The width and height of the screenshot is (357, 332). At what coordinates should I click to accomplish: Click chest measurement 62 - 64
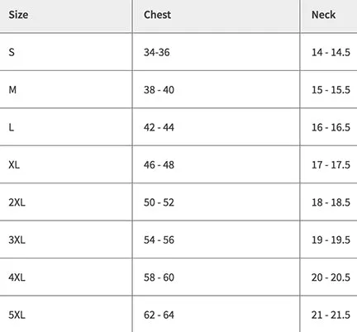click(159, 315)
